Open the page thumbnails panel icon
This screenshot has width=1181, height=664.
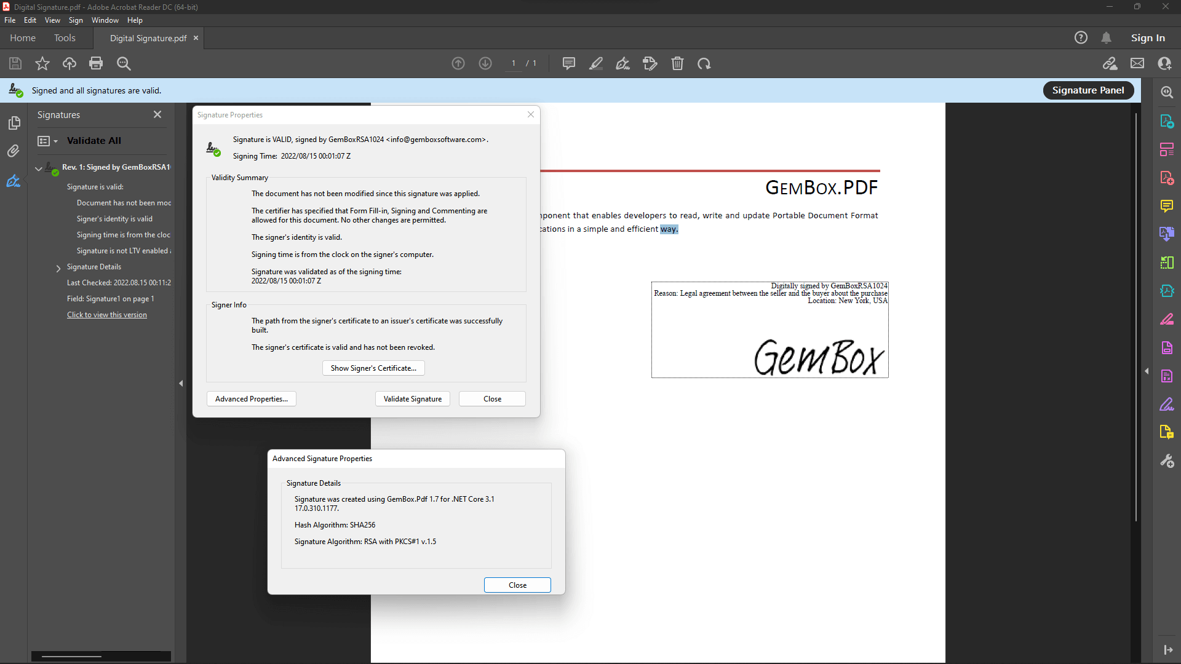pos(14,123)
